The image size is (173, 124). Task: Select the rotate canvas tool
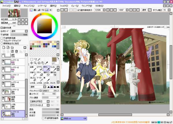tap(39, 63)
